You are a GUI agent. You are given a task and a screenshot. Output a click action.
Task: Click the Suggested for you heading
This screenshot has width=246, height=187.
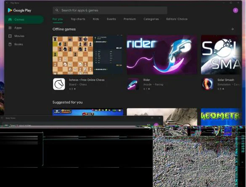(67, 102)
